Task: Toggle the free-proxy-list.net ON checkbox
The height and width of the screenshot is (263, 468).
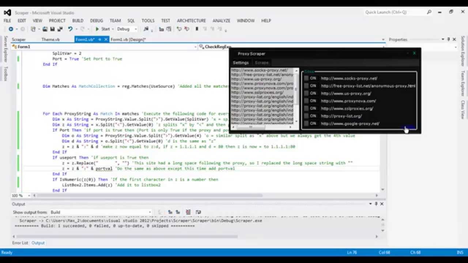Action: tap(306, 86)
